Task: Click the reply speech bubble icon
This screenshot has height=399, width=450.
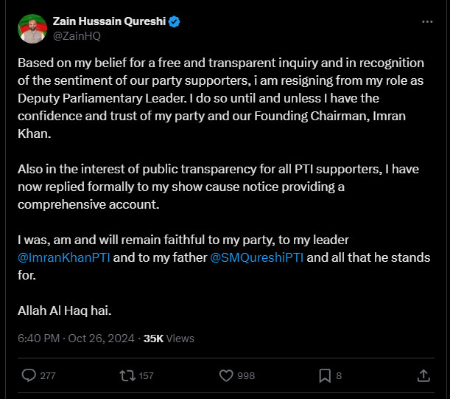Action: coord(29,375)
